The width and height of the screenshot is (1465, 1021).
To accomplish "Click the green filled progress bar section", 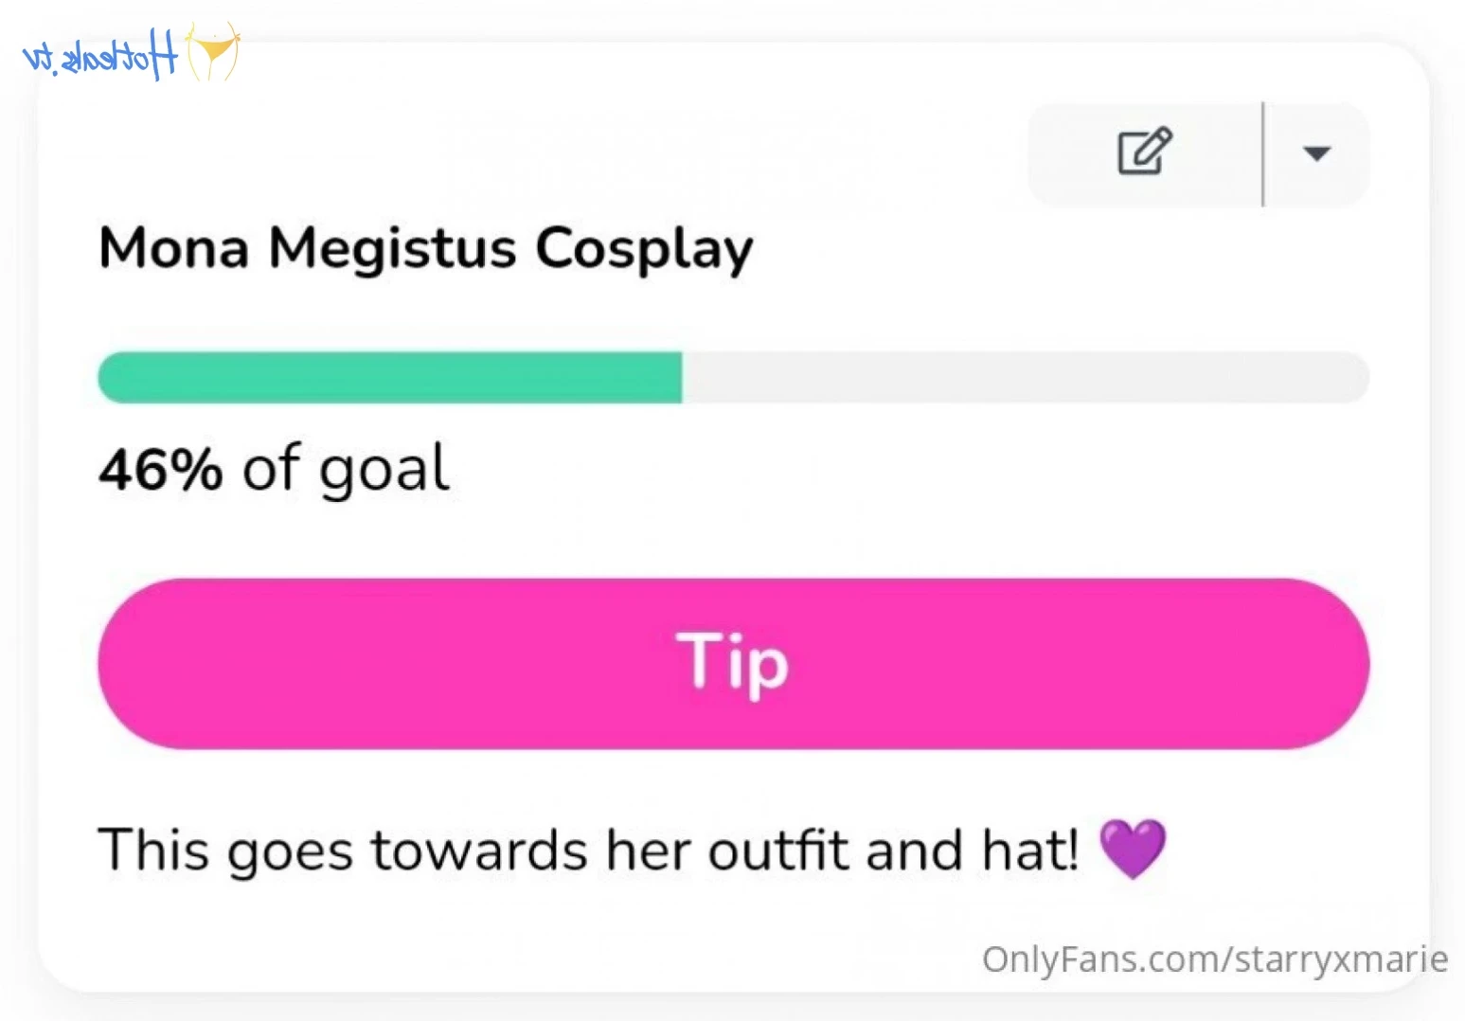I will click(389, 377).
